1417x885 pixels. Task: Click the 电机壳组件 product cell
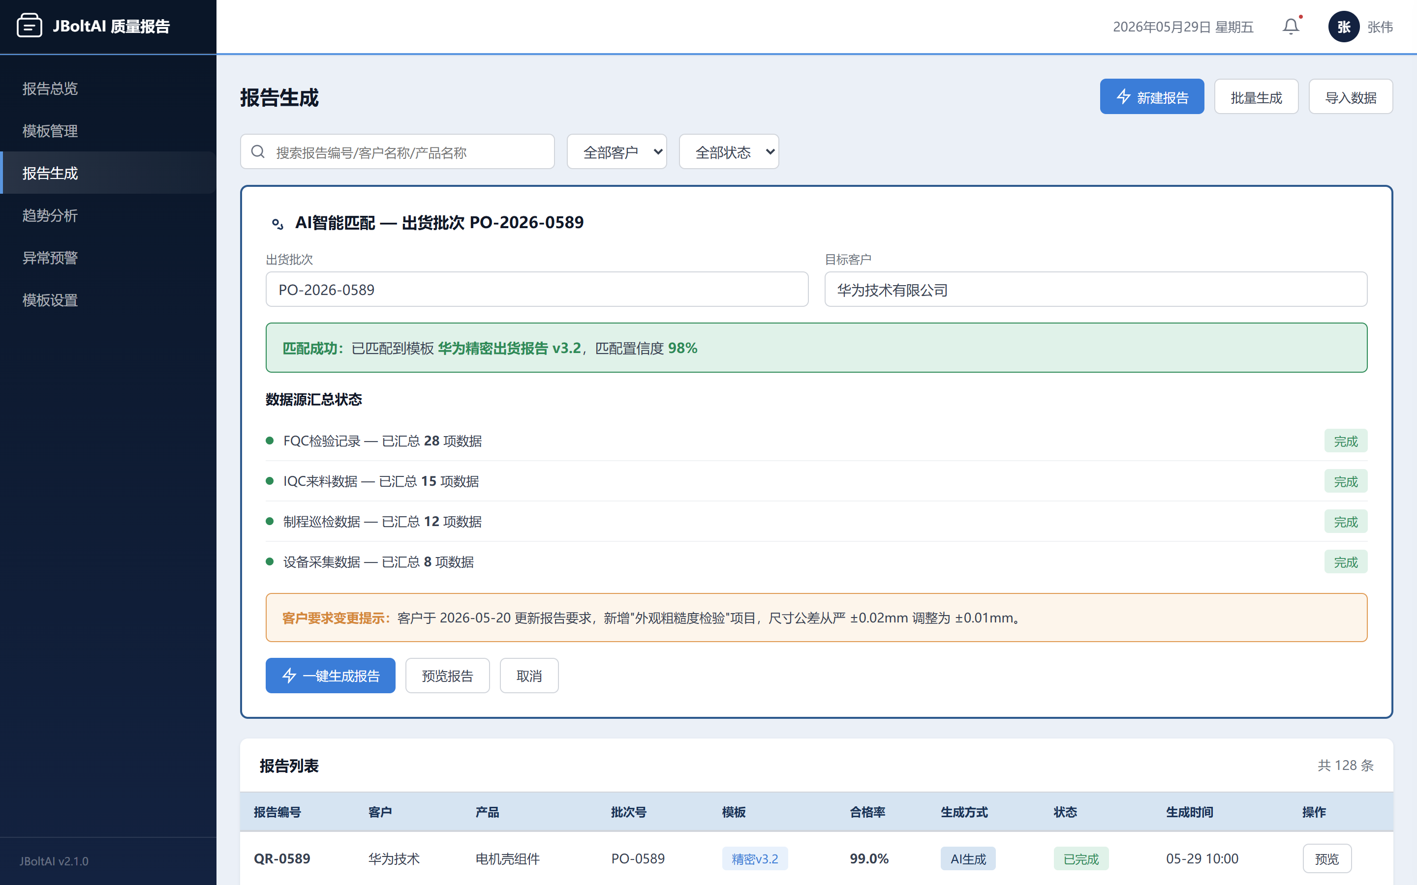508,858
